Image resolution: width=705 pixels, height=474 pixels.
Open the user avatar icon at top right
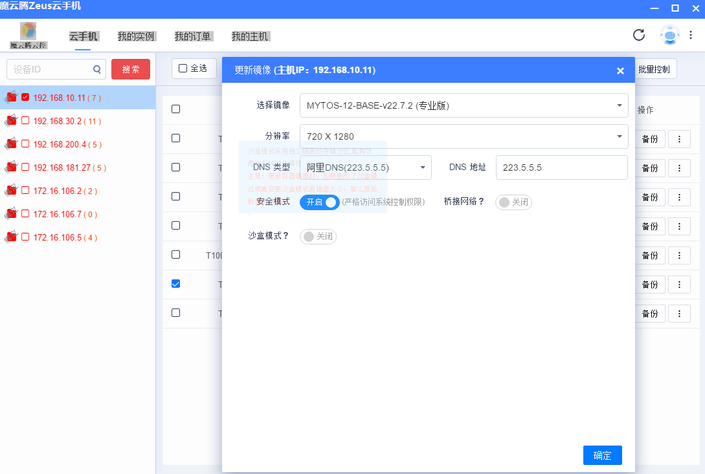pyautogui.click(x=668, y=36)
